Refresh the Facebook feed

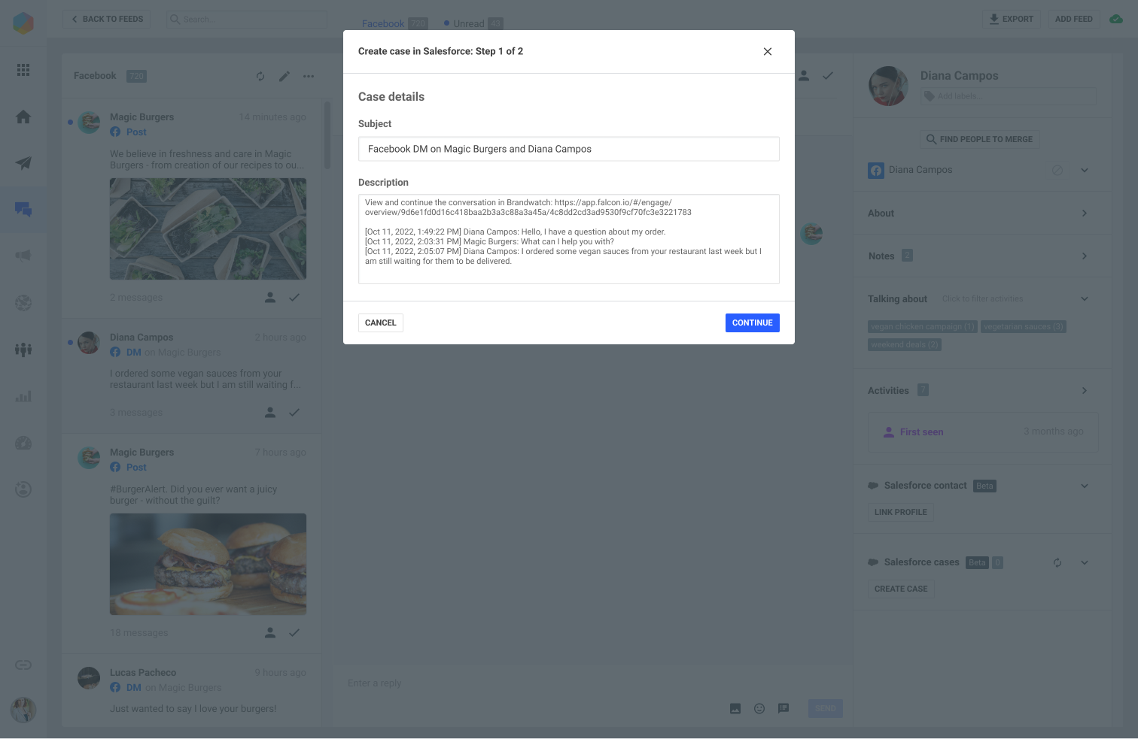tap(260, 76)
